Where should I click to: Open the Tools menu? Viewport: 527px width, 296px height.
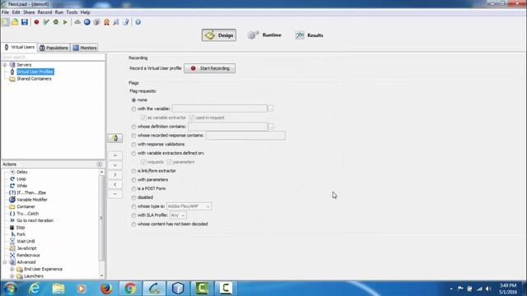pyautogui.click(x=72, y=12)
